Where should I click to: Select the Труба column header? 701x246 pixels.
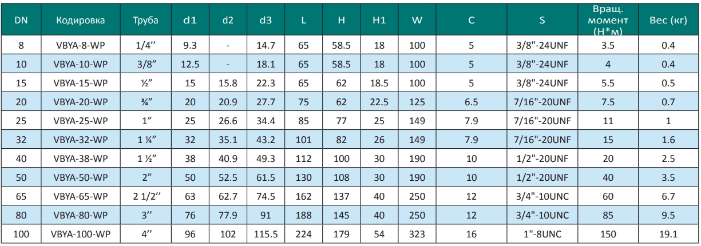143,20
